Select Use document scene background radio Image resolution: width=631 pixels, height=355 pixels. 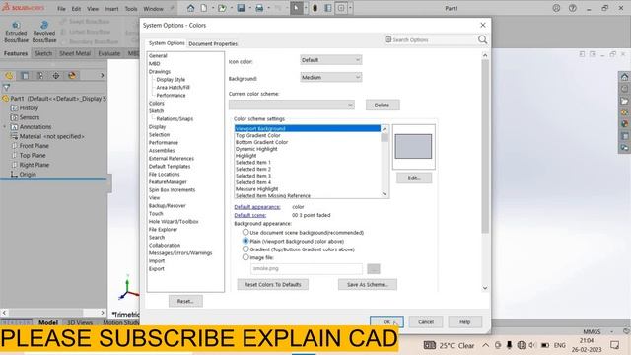point(245,233)
